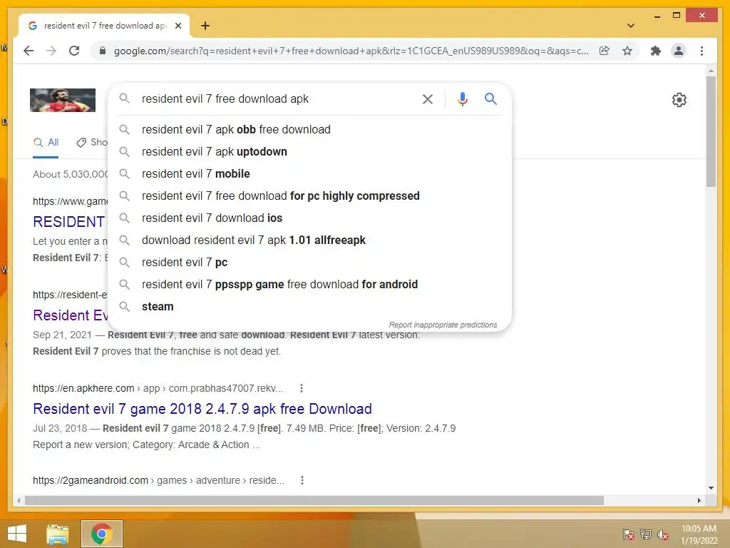Select 'ppsspp game free download for android' suggestion

point(309,284)
